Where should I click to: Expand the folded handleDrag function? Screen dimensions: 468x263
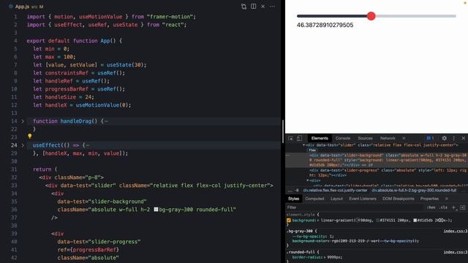(x=23, y=121)
